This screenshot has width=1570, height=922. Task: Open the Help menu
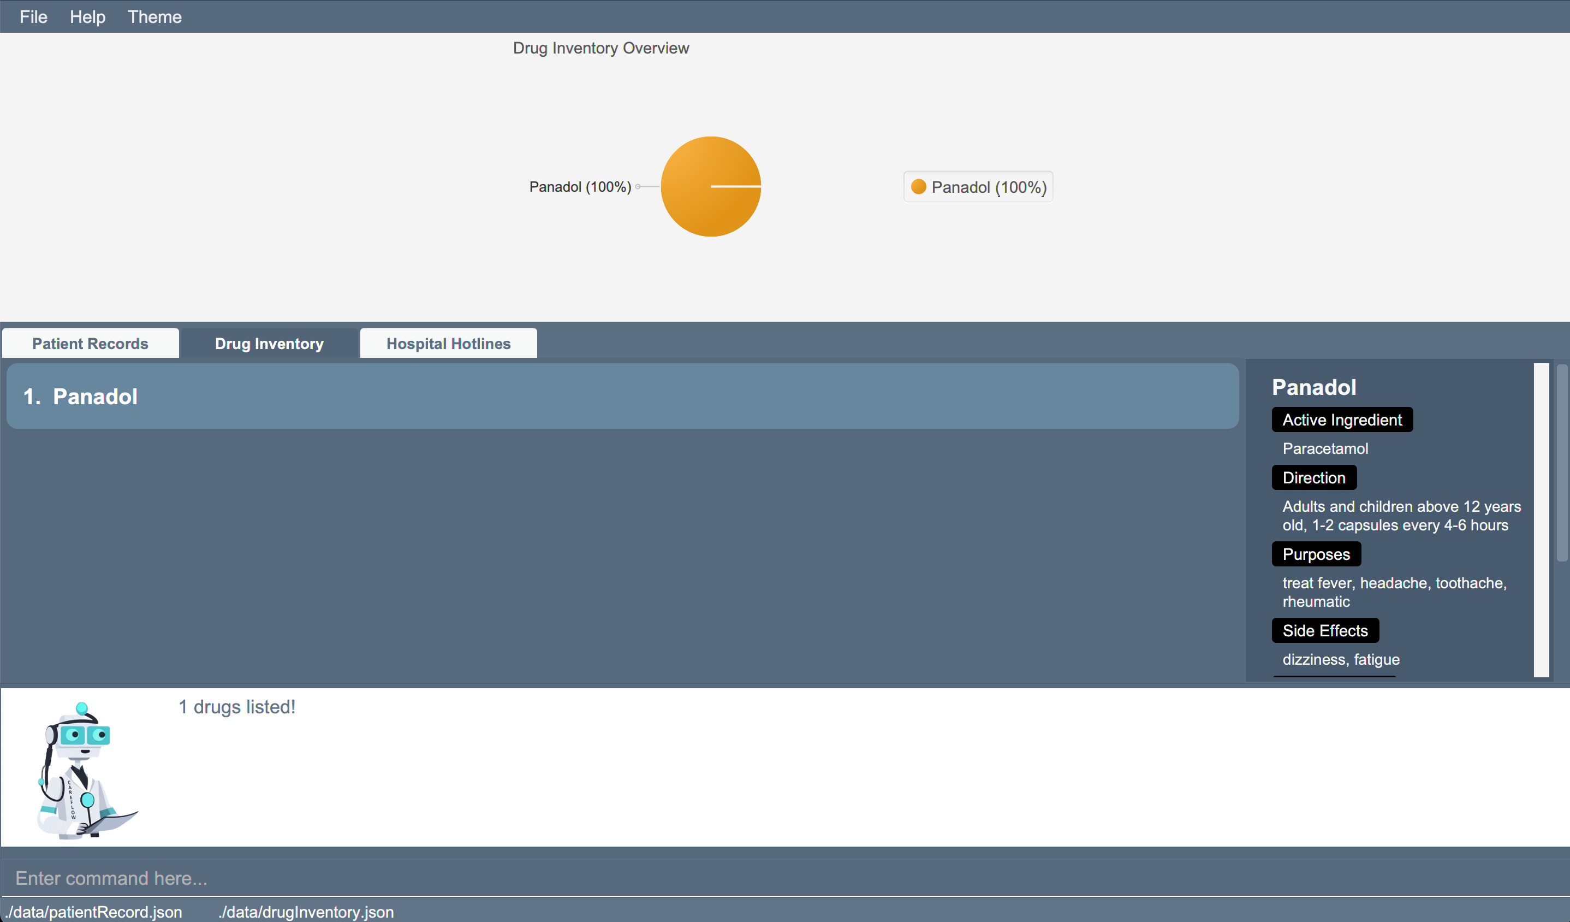pos(87,17)
